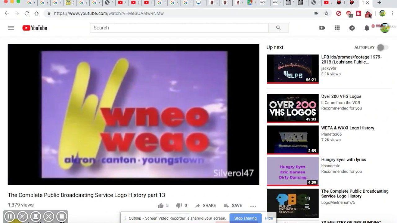The image size is (397, 223).
Task: Open the jacky9br channel name
Action: [x=329, y=68]
